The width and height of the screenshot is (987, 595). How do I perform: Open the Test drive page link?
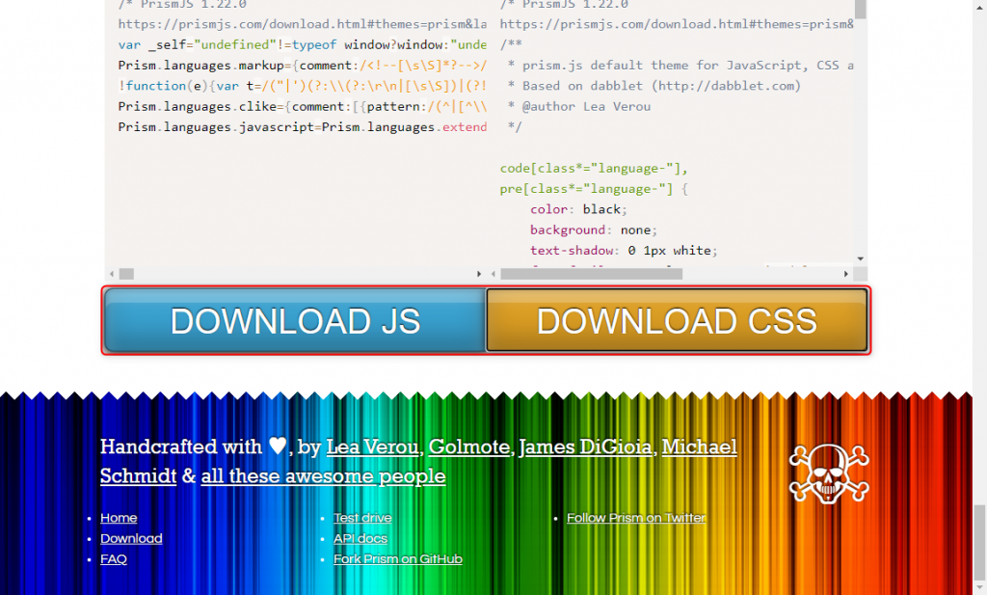(362, 518)
